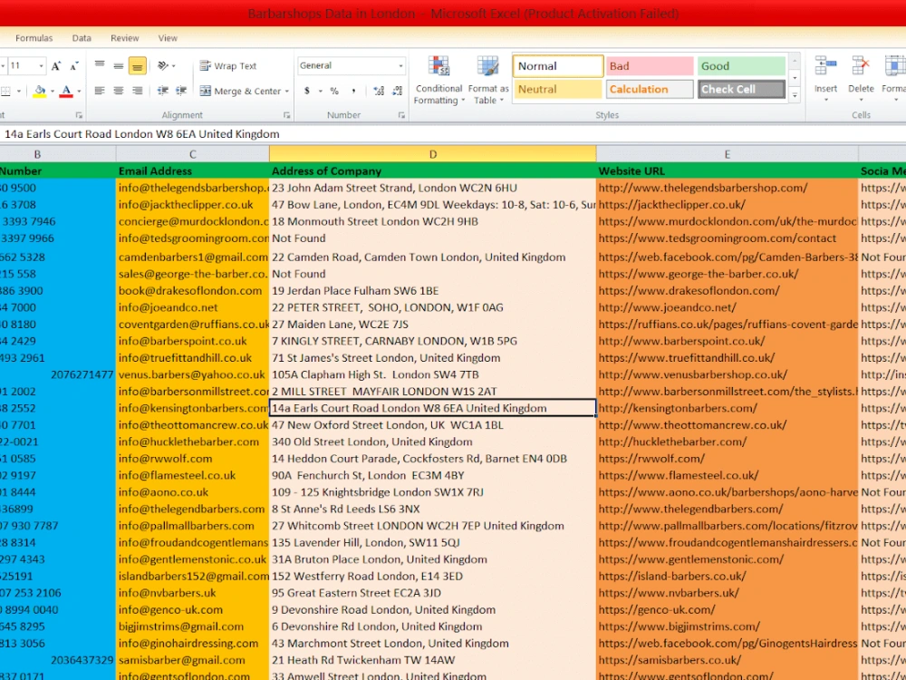The height and width of the screenshot is (680, 906).
Task: Expand the Orientation dropdown arrow
Action: tap(174, 66)
